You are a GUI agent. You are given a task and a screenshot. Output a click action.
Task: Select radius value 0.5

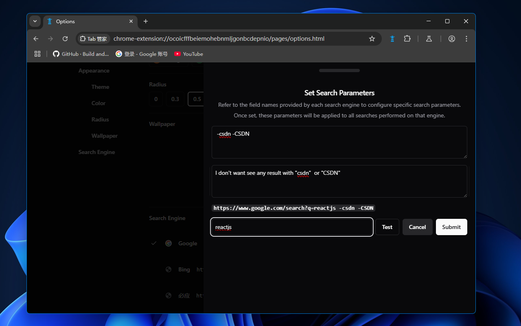196,99
